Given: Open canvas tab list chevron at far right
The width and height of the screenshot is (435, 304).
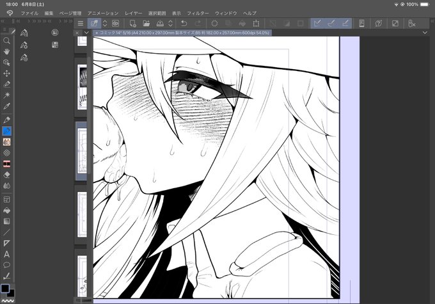Looking at the screenshot, I should tap(425, 33).
